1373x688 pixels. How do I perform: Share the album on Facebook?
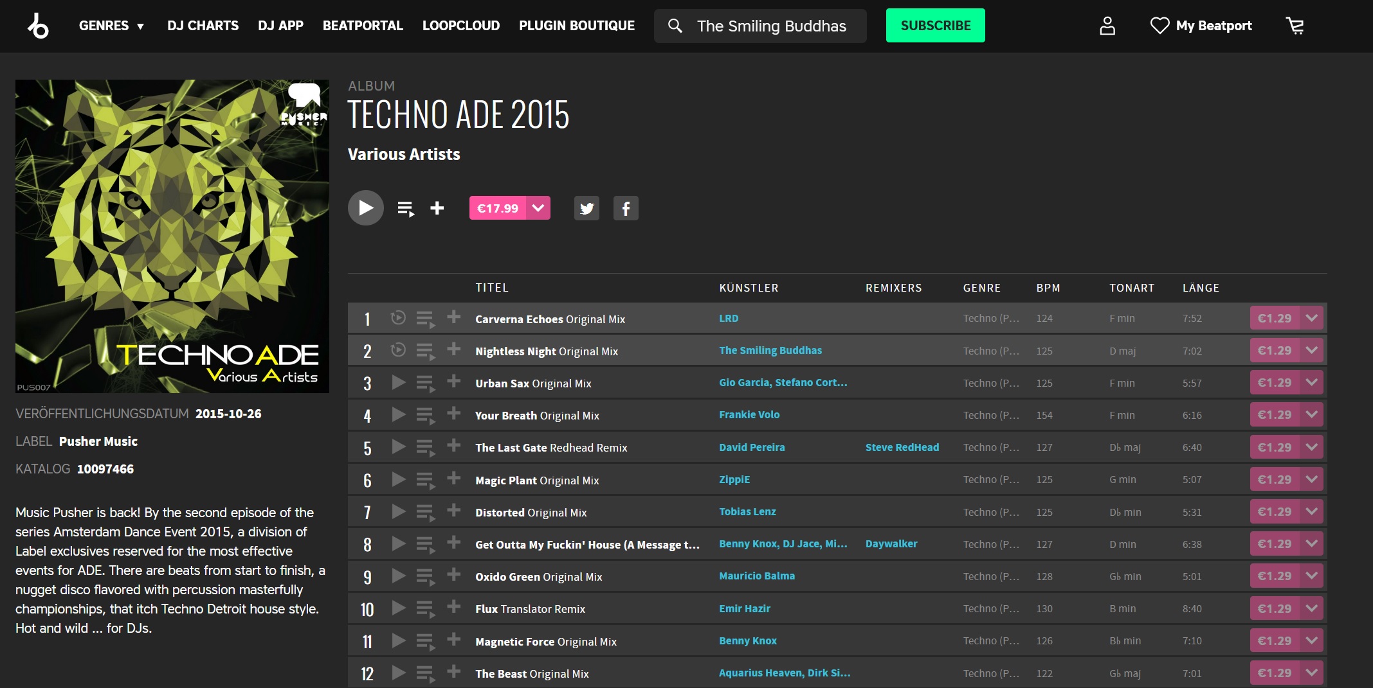tap(626, 208)
